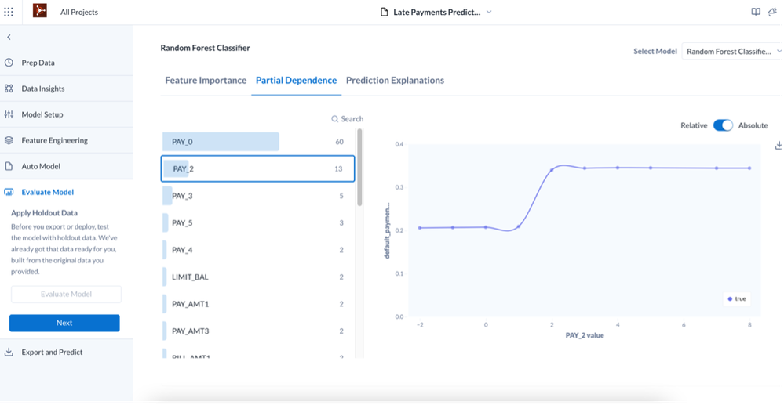Viewport: 784px width, 405px height.
Task: Click the feature Search field
Action: [348, 119]
